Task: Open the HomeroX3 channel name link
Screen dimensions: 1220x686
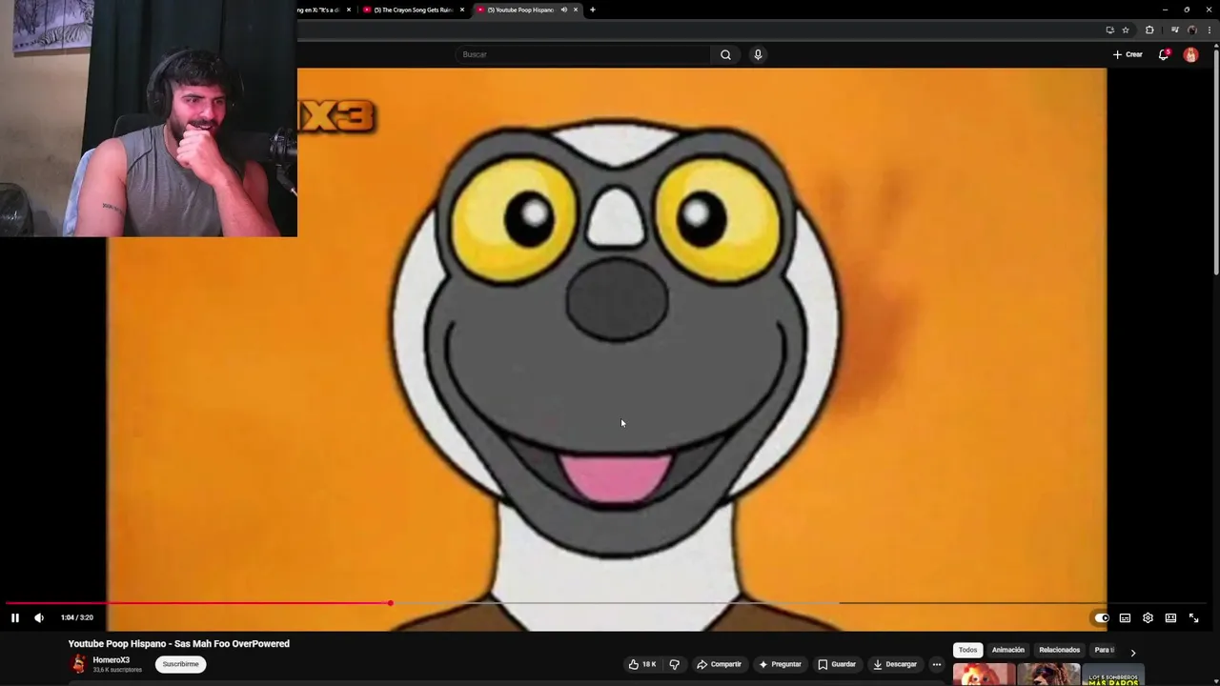Action: pyautogui.click(x=111, y=659)
